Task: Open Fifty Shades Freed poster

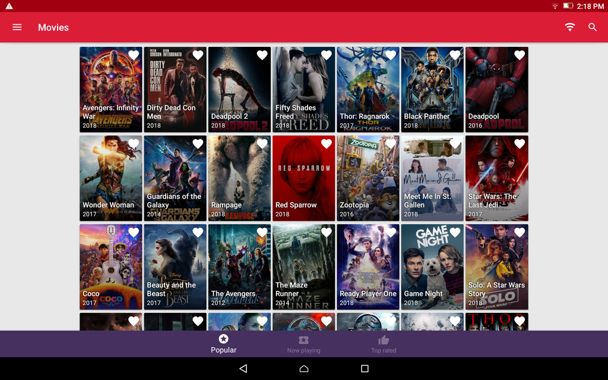Action: pyautogui.click(x=303, y=90)
